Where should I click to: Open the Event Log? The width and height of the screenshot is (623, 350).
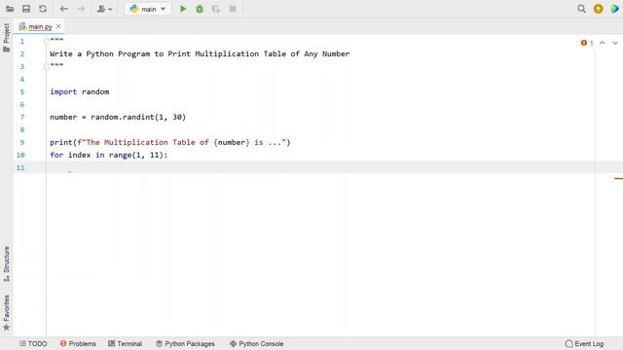pos(584,343)
